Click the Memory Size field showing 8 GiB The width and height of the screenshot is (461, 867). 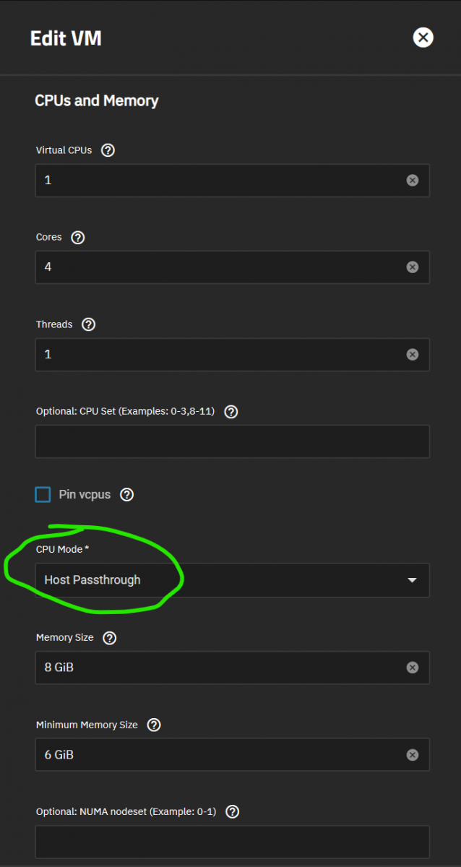(232, 668)
